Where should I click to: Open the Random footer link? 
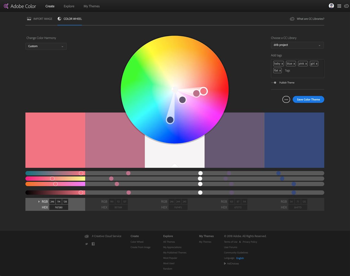168,269
